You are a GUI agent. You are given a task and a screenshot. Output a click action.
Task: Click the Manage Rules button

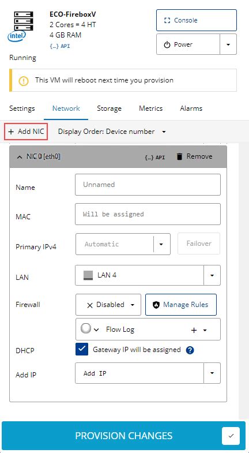tap(181, 305)
